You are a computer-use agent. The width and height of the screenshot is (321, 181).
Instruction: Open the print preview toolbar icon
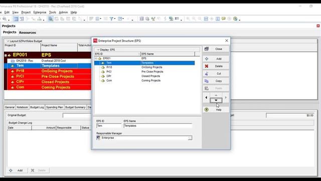4,19
